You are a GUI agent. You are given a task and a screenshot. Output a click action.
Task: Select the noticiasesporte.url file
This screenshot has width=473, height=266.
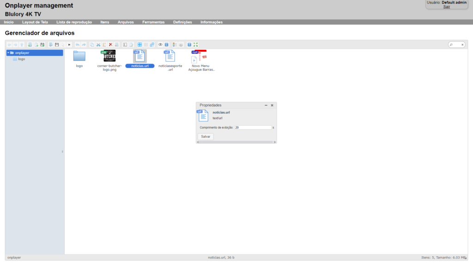(x=170, y=60)
